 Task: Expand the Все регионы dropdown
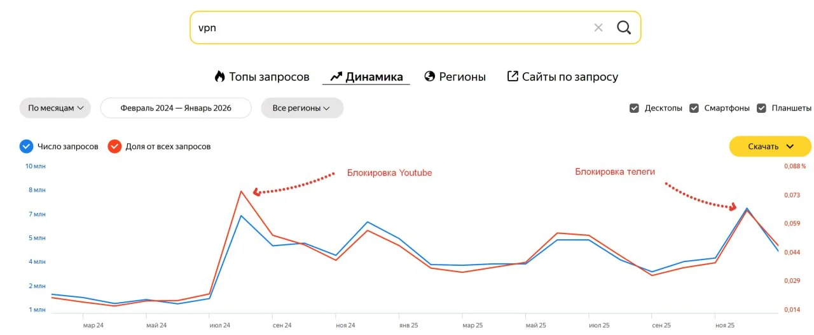[302, 108]
